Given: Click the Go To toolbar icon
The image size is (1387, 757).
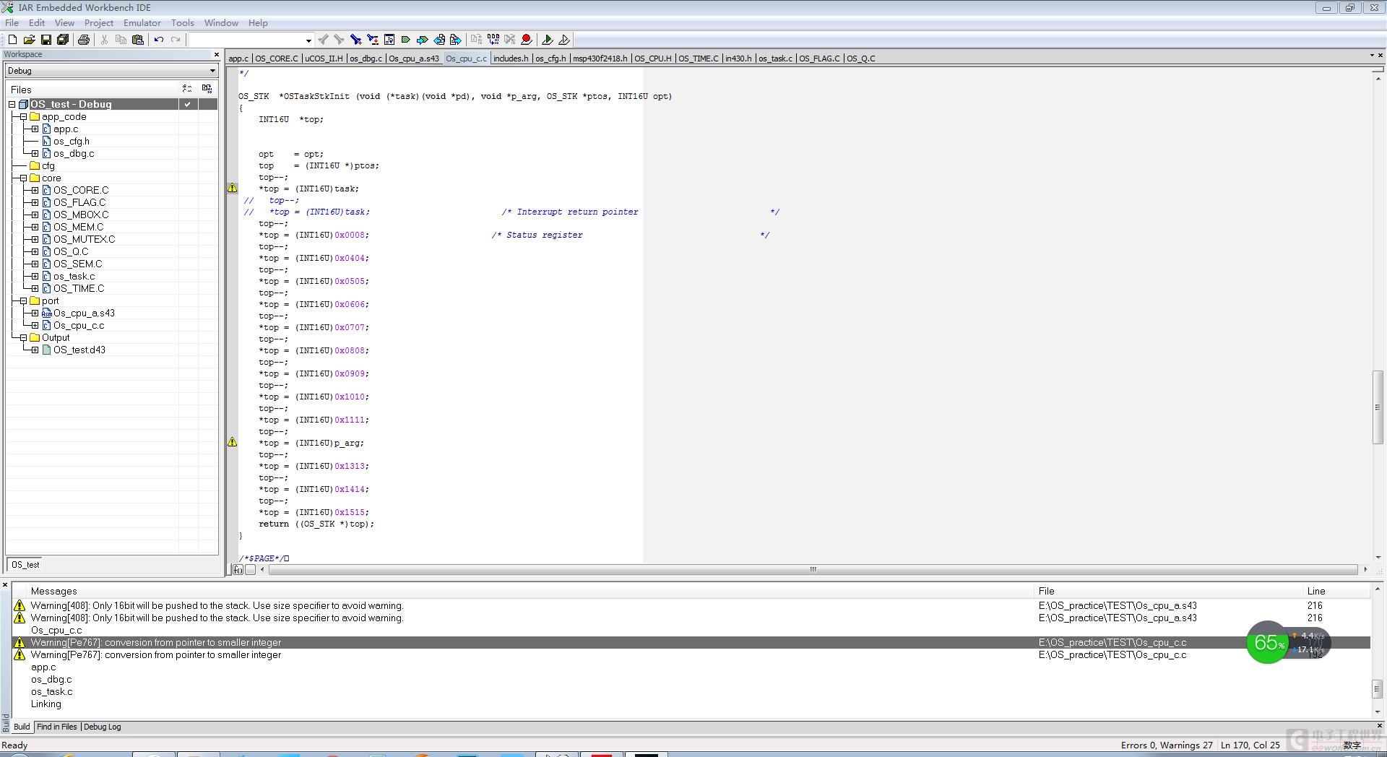Looking at the screenshot, I should (389, 40).
